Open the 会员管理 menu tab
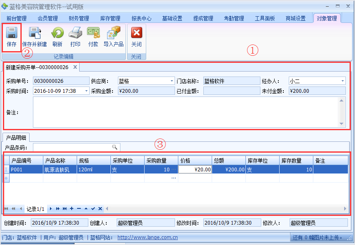The height and width of the screenshot is (245, 355). [47, 18]
